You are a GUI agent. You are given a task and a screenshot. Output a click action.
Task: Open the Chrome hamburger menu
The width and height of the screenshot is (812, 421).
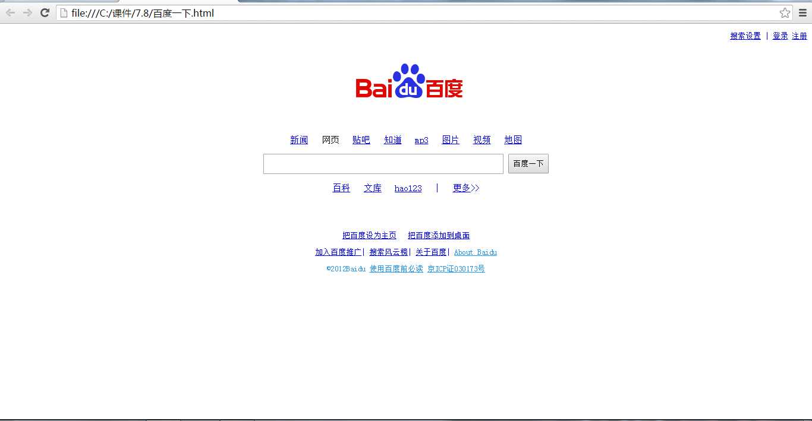point(802,12)
